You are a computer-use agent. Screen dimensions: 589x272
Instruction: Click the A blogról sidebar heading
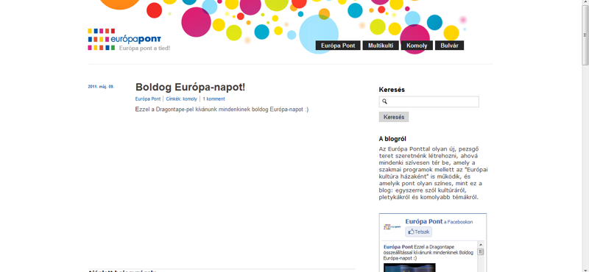click(x=392, y=139)
